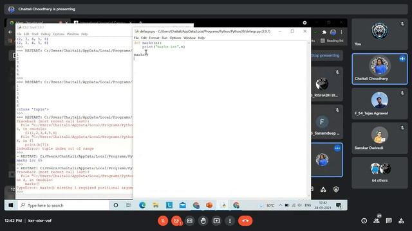Open blue L app on taskbar
The width and height of the screenshot is (412, 231).
tap(169, 205)
